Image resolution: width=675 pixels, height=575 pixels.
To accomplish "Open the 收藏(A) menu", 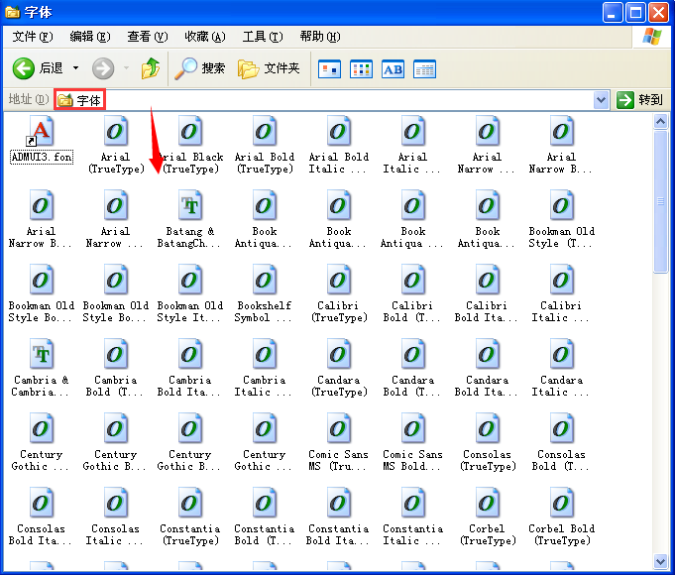I will click(205, 37).
